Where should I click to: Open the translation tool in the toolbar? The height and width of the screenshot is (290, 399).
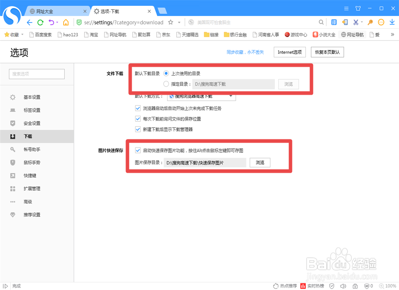(334, 22)
